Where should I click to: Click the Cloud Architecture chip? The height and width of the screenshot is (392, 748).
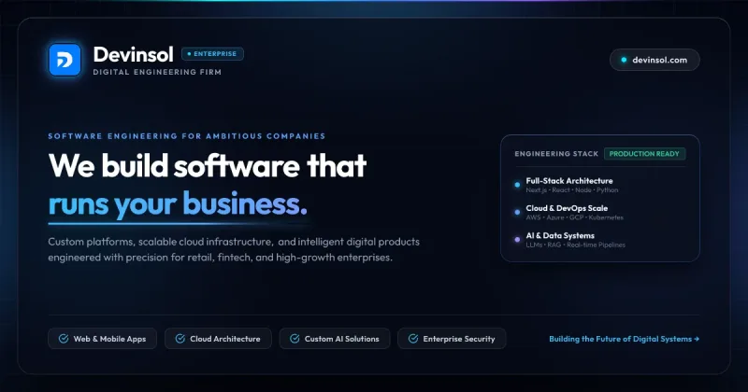218,339
